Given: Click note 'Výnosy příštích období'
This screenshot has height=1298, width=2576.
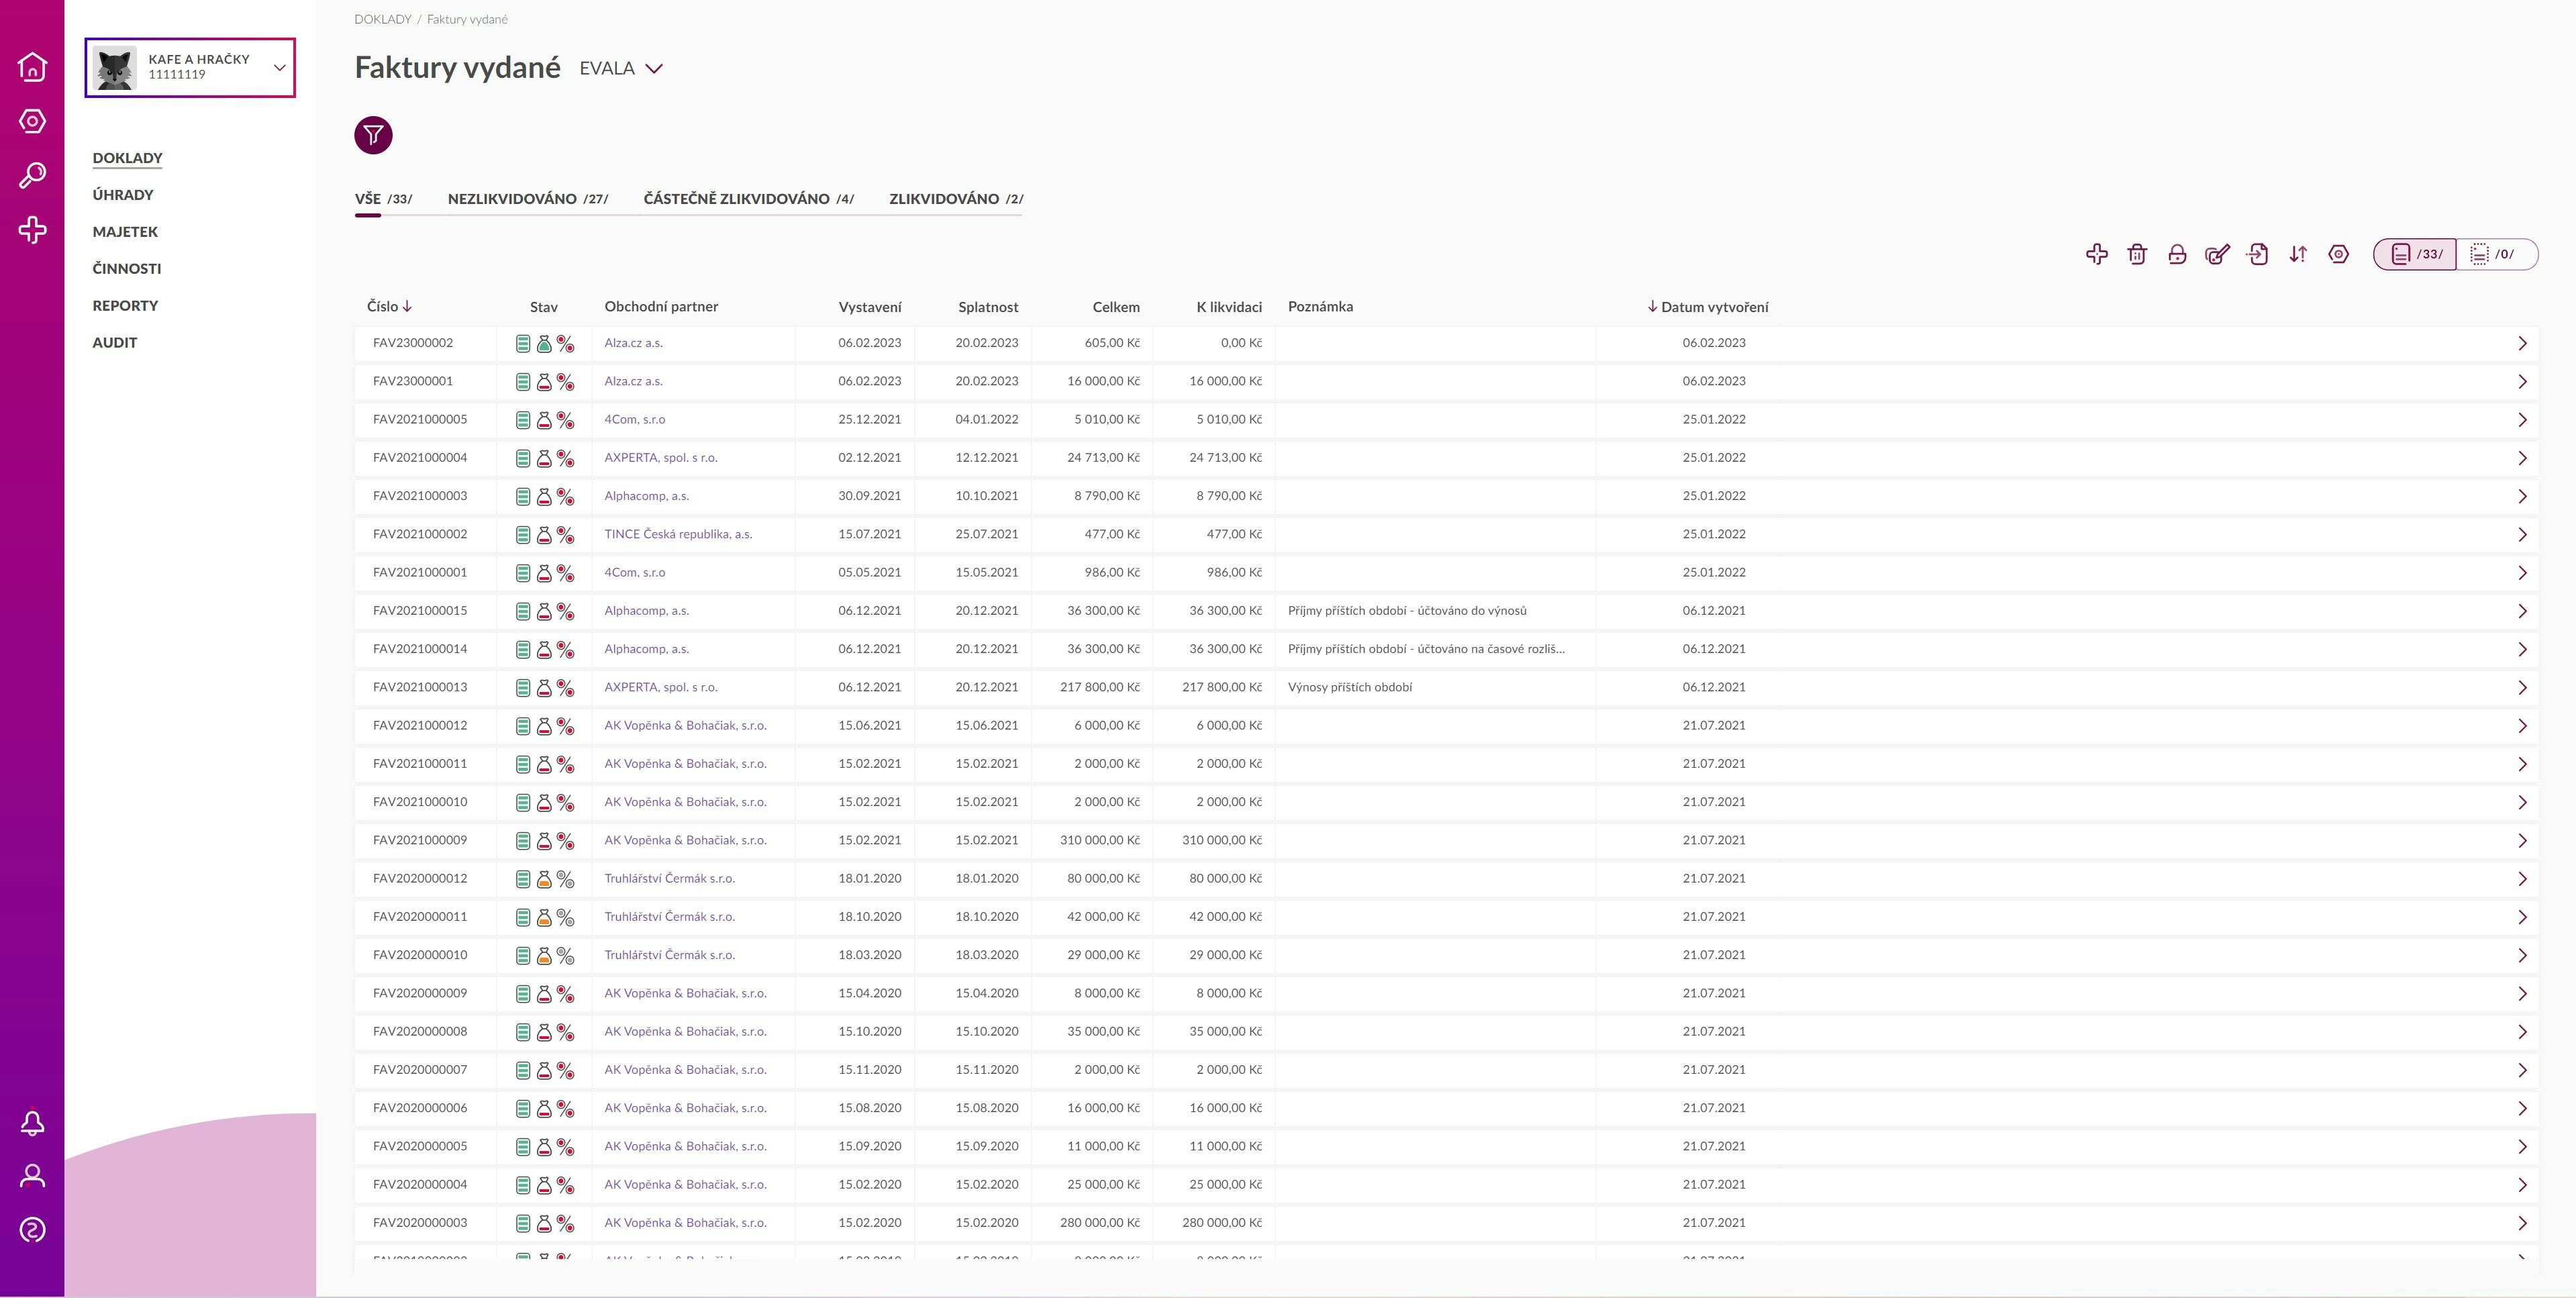Looking at the screenshot, I should pyautogui.click(x=1350, y=687).
